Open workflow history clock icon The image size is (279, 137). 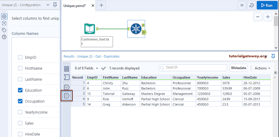(251, 5)
